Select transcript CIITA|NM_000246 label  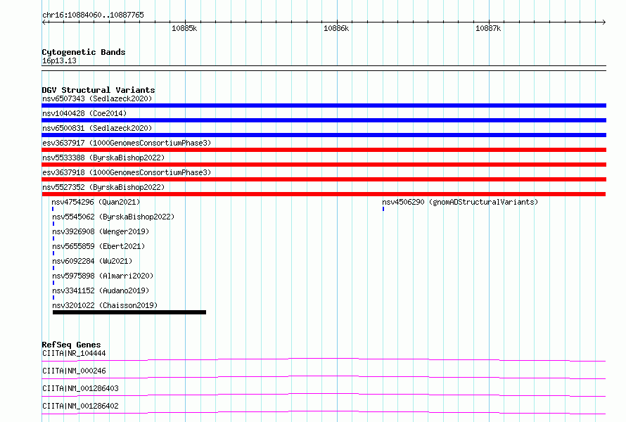coord(74,371)
